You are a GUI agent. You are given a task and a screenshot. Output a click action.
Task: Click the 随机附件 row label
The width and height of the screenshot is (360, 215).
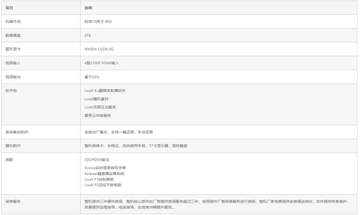(x=13, y=146)
